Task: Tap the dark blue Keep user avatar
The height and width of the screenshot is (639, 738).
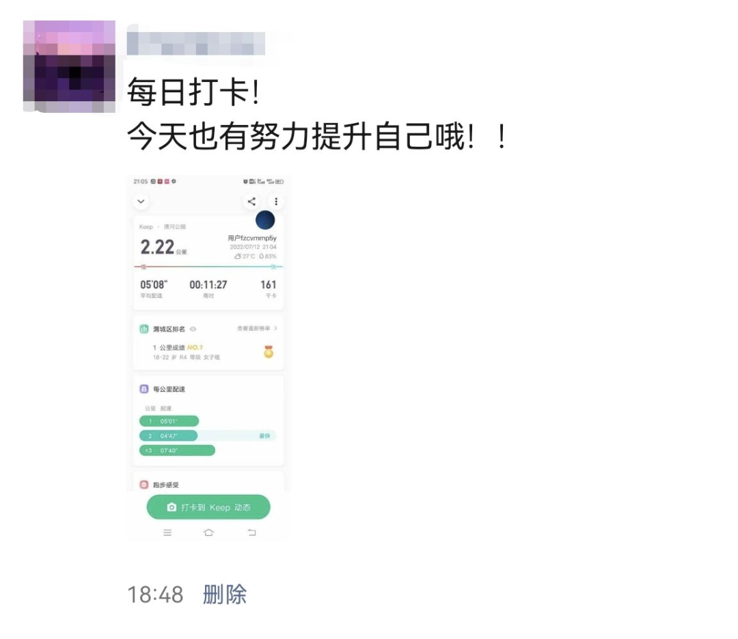Action: (x=265, y=220)
